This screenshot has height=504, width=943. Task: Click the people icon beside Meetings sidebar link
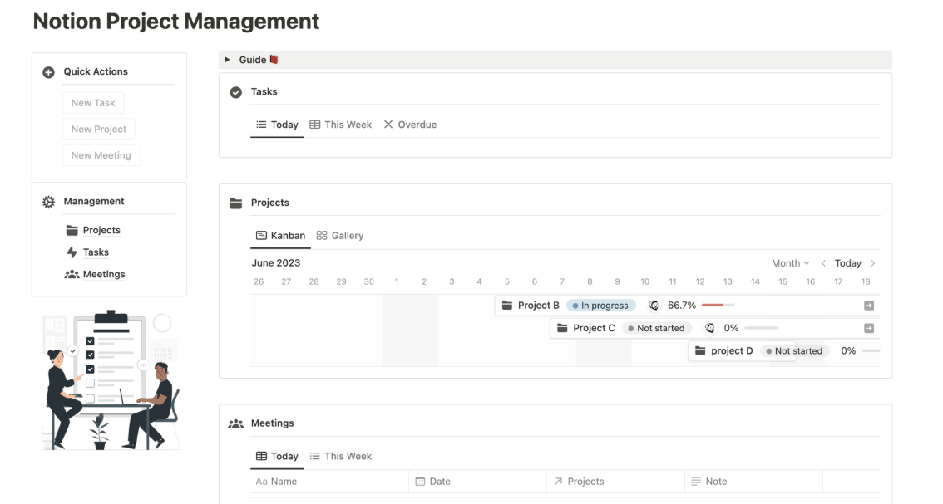click(x=72, y=274)
